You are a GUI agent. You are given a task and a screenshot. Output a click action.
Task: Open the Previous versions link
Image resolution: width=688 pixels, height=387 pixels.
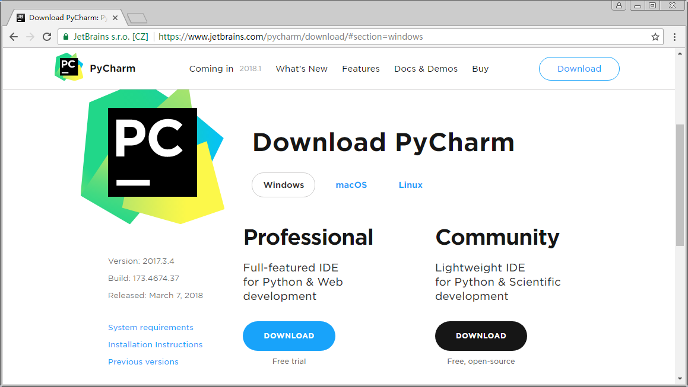point(143,362)
